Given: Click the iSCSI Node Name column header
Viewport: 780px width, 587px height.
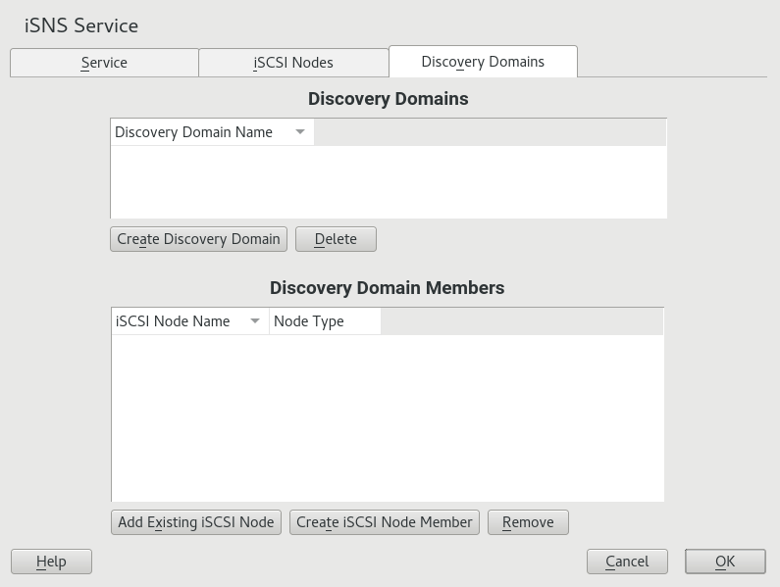Looking at the screenshot, I should (x=173, y=321).
